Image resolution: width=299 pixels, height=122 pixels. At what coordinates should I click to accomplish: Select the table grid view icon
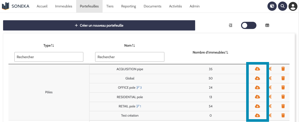click(267, 25)
